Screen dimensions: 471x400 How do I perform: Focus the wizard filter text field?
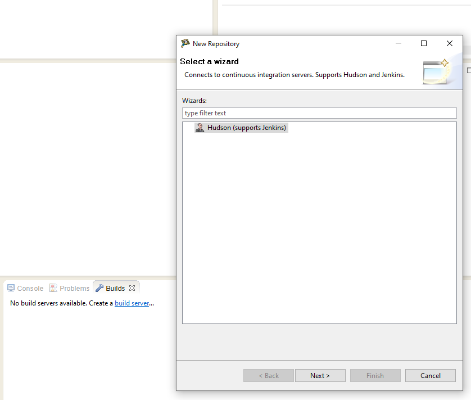(319, 113)
